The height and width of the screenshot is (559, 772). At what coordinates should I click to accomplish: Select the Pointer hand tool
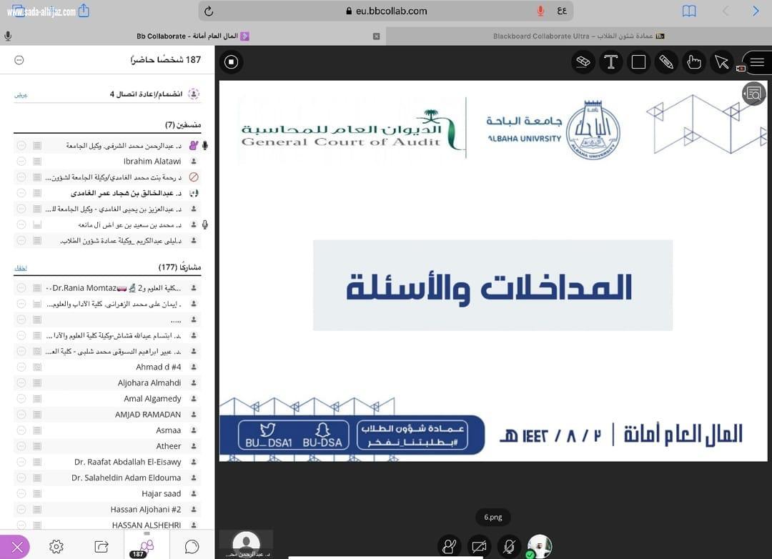click(694, 62)
